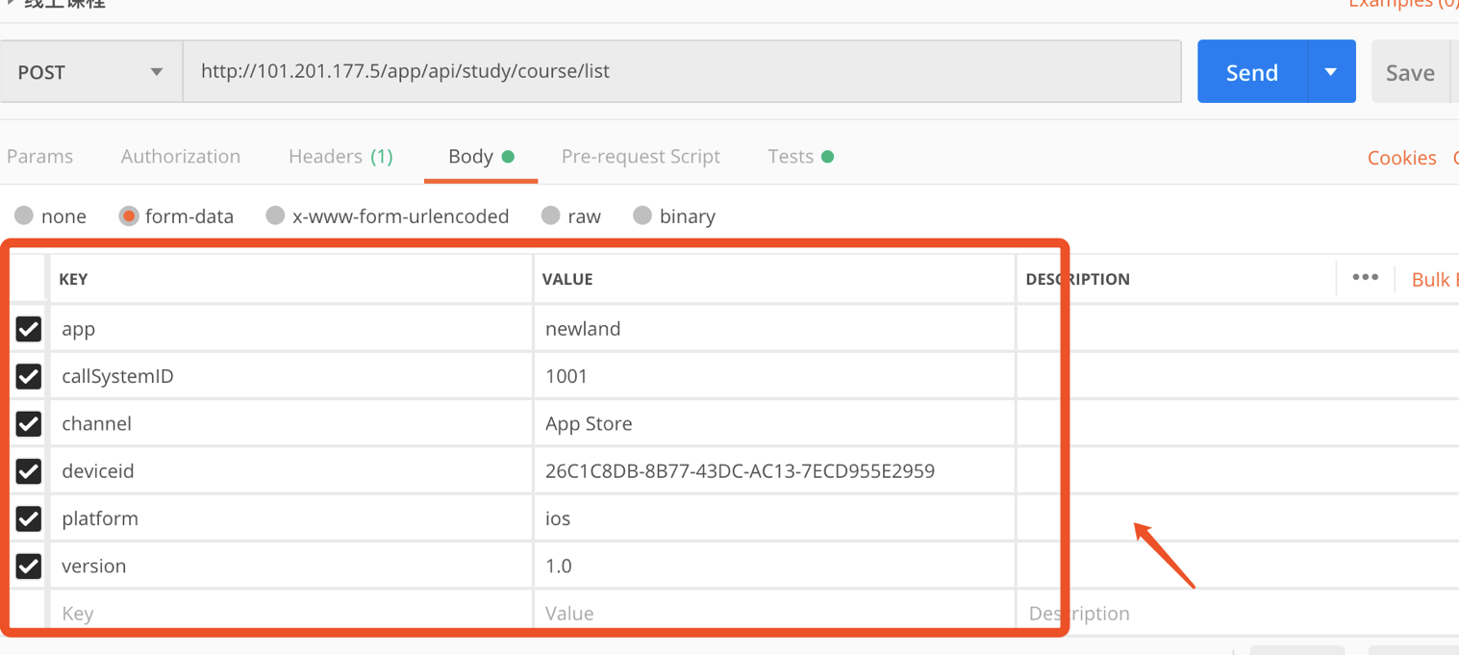Click the platform key cell
This screenshot has height=655, width=1459.
pyautogui.click(x=291, y=518)
